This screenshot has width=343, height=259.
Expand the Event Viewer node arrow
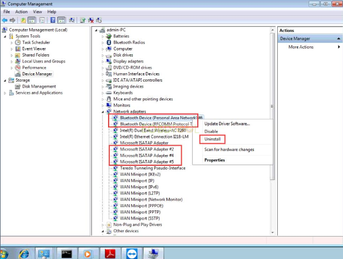coord(11,49)
